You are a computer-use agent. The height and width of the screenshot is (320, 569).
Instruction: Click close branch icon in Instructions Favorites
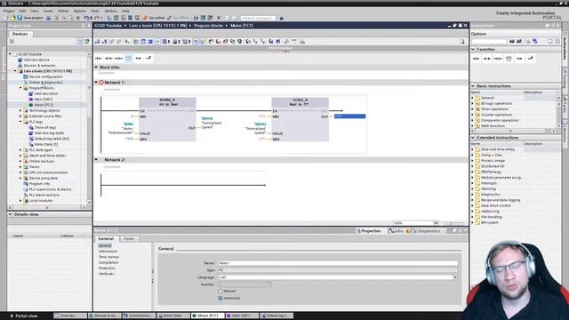tap(531, 59)
